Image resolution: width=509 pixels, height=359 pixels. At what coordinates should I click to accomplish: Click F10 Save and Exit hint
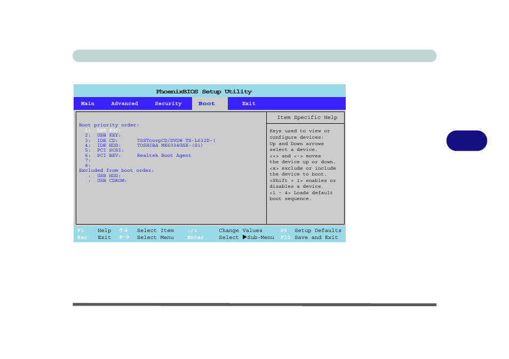[x=309, y=237]
